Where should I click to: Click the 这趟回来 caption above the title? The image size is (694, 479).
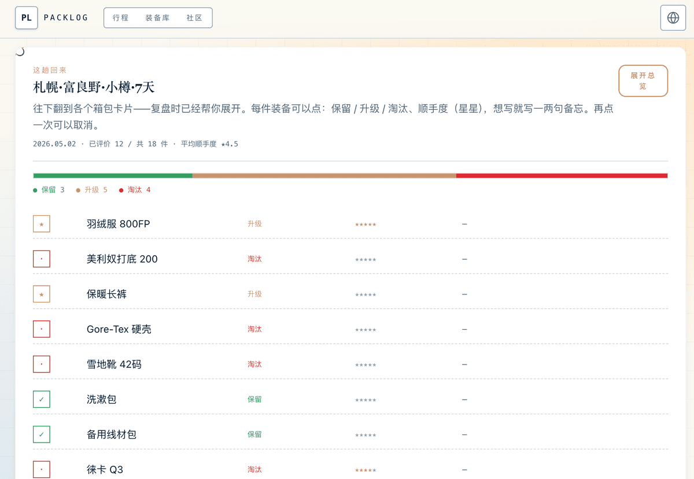coord(50,70)
